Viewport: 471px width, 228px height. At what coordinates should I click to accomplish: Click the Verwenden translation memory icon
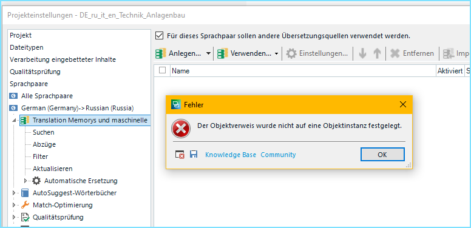[x=222, y=54]
